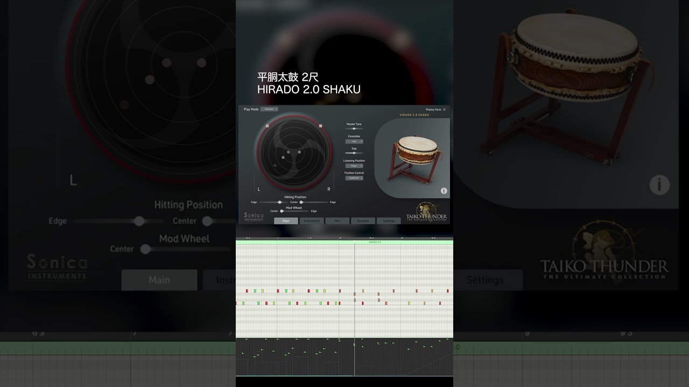This screenshot has height=387, width=689.
Task: Click the left Hitting Position slider handle
Action: pyautogui.click(x=279, y=202)
